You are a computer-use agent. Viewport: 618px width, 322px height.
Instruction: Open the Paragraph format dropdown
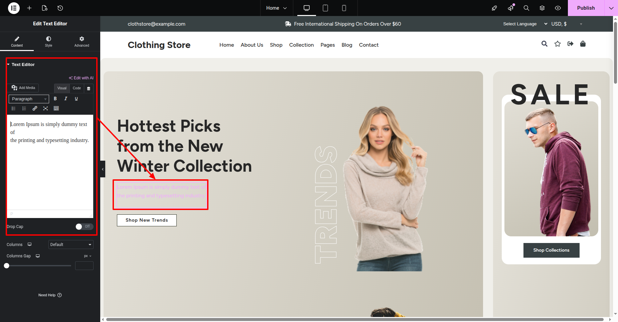tap(29, 99)
